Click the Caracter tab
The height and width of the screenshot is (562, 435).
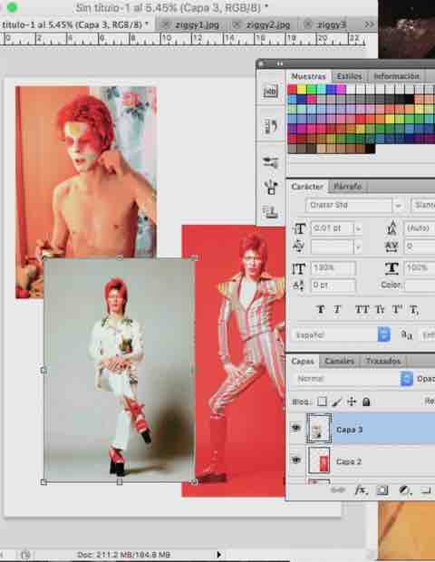(307, 187)
